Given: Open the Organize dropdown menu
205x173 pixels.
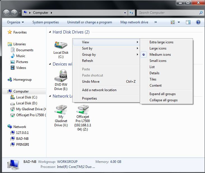Looking at the screenshot, I should [15, 22].
